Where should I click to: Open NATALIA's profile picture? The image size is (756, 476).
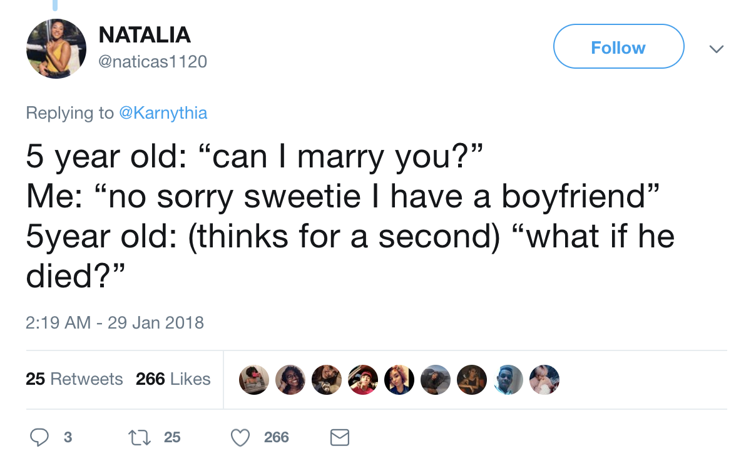(x=56, y=49)
